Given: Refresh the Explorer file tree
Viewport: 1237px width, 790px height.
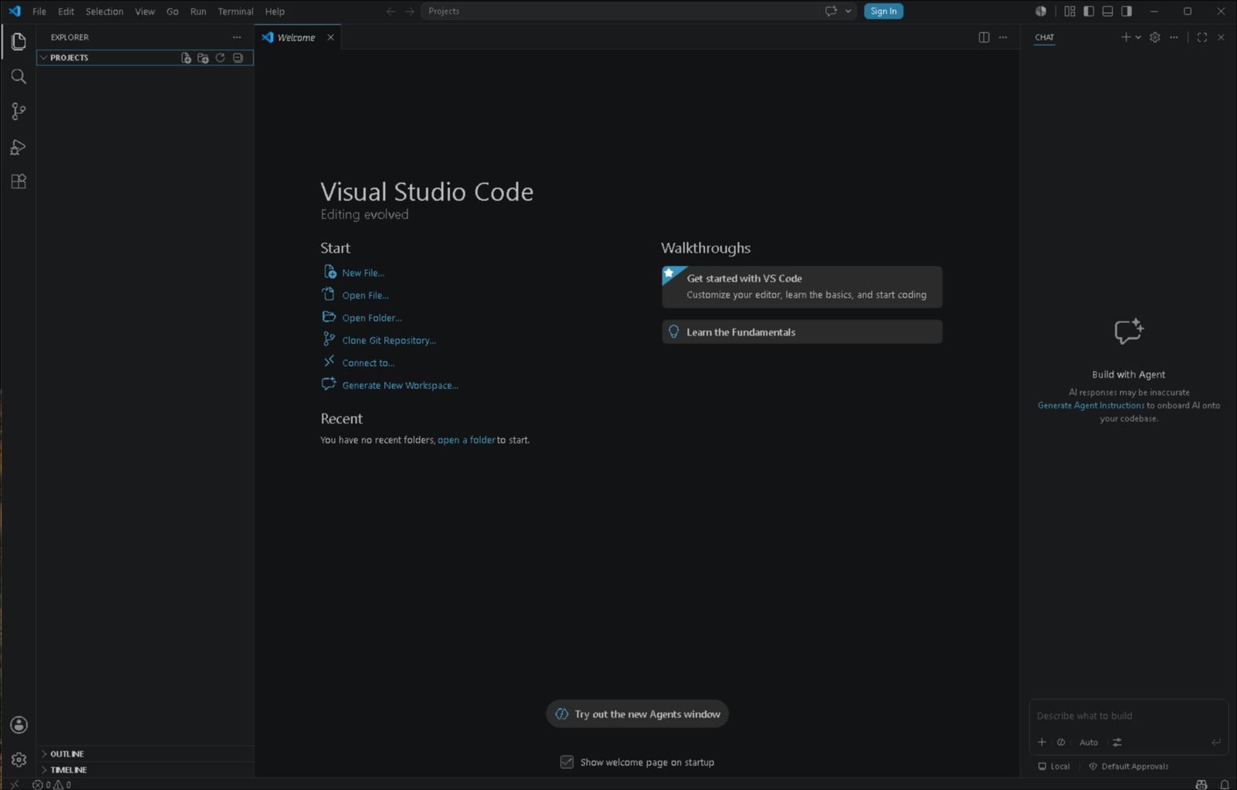Looking at the screenshot, I should tap(220, 58).
